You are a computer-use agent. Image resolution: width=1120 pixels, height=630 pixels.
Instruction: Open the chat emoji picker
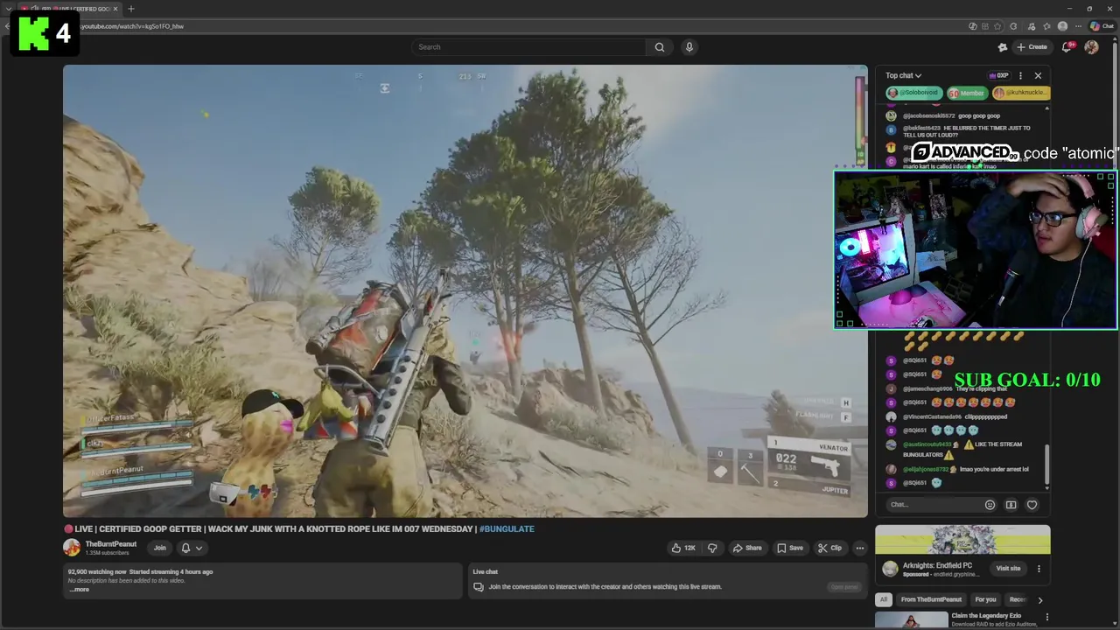(x=990, y=505)
